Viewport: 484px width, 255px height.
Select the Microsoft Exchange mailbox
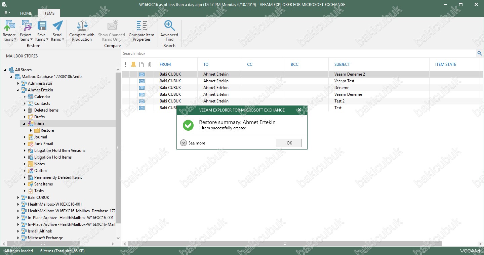point(45,238)
